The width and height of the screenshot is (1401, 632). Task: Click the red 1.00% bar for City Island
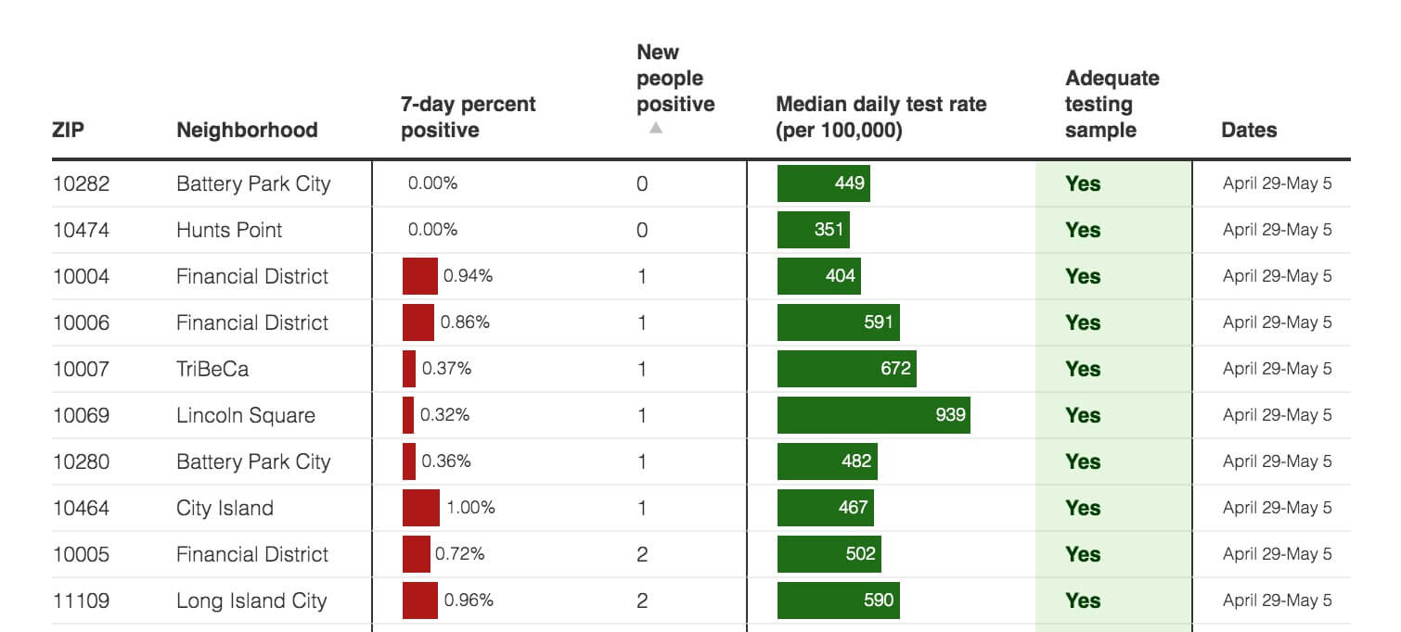pos(420,508)
